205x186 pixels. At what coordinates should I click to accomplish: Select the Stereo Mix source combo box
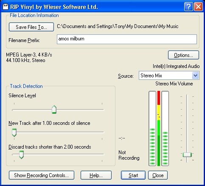169,76
